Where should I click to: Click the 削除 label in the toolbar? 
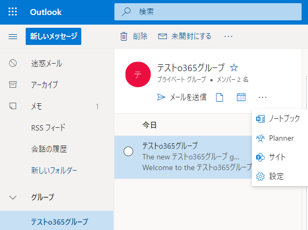140,36
